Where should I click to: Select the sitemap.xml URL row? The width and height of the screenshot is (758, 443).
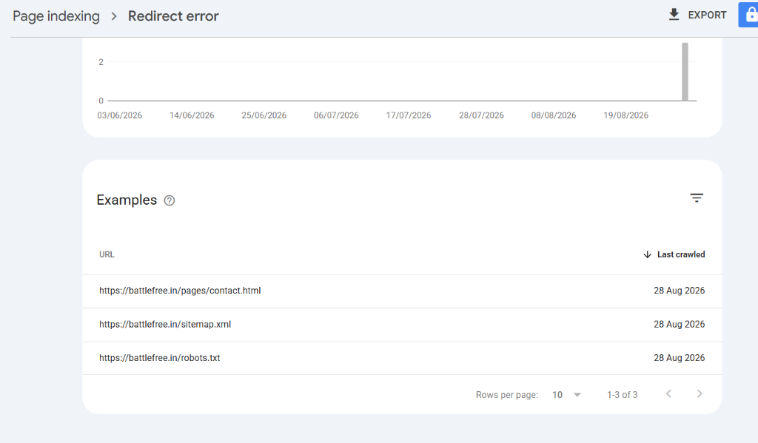tap(402, 325)
